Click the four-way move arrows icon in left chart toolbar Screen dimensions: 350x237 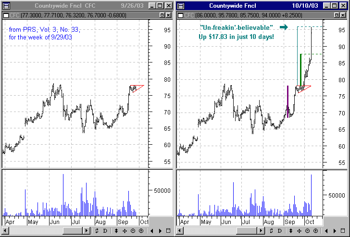[x=125, y=231]
